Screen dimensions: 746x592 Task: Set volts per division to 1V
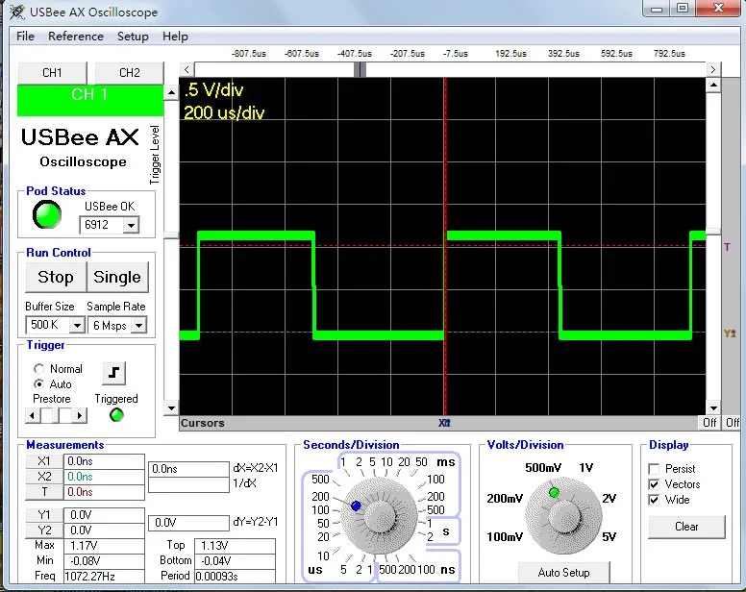tap(586, 467)
